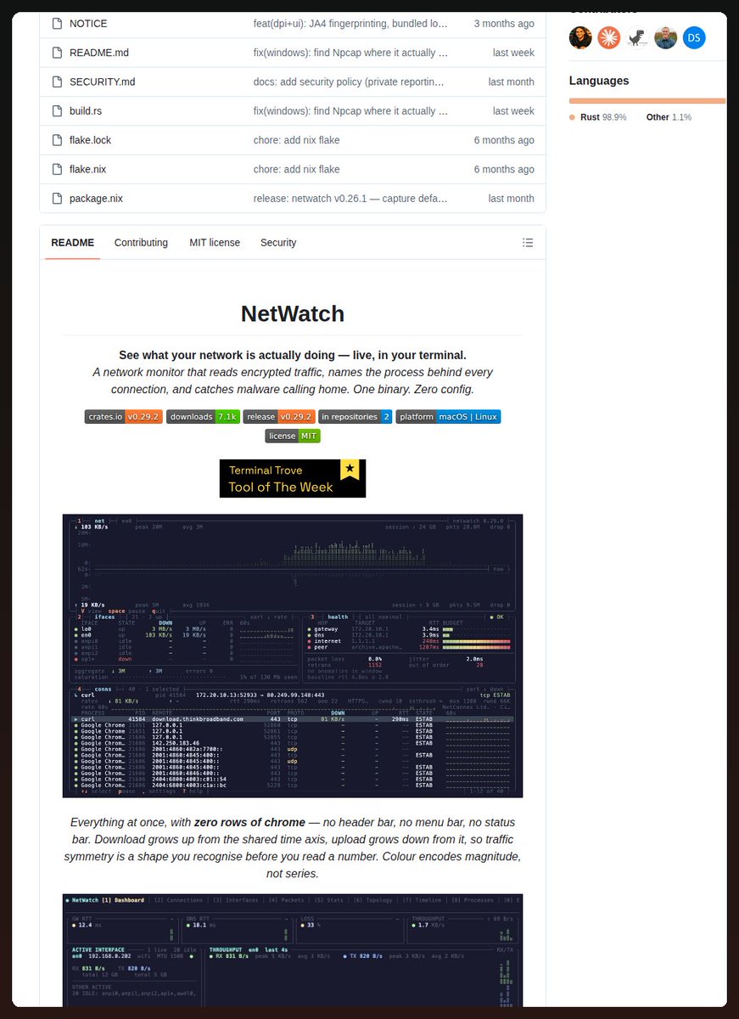Screen dimensions: 739x1019
Task: Open the fourth contributor avatar photo
Action: click(x=665, y=37)
